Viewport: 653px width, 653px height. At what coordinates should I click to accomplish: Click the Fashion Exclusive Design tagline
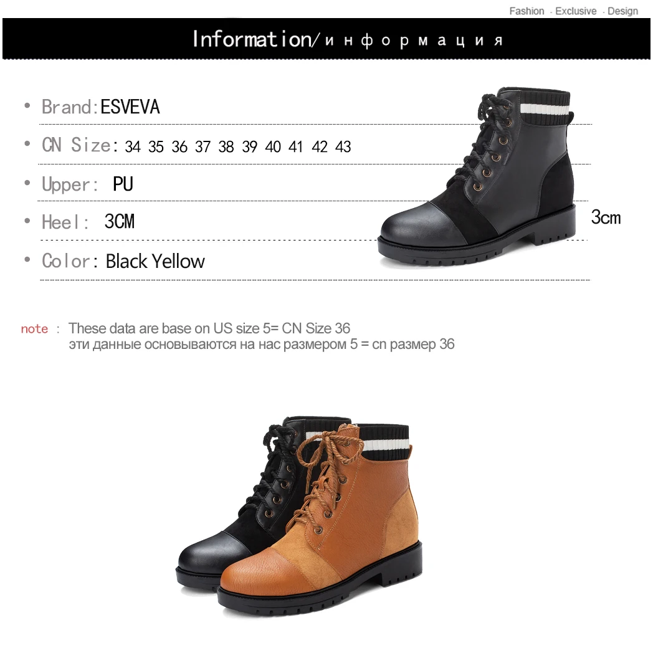[573, 11]
